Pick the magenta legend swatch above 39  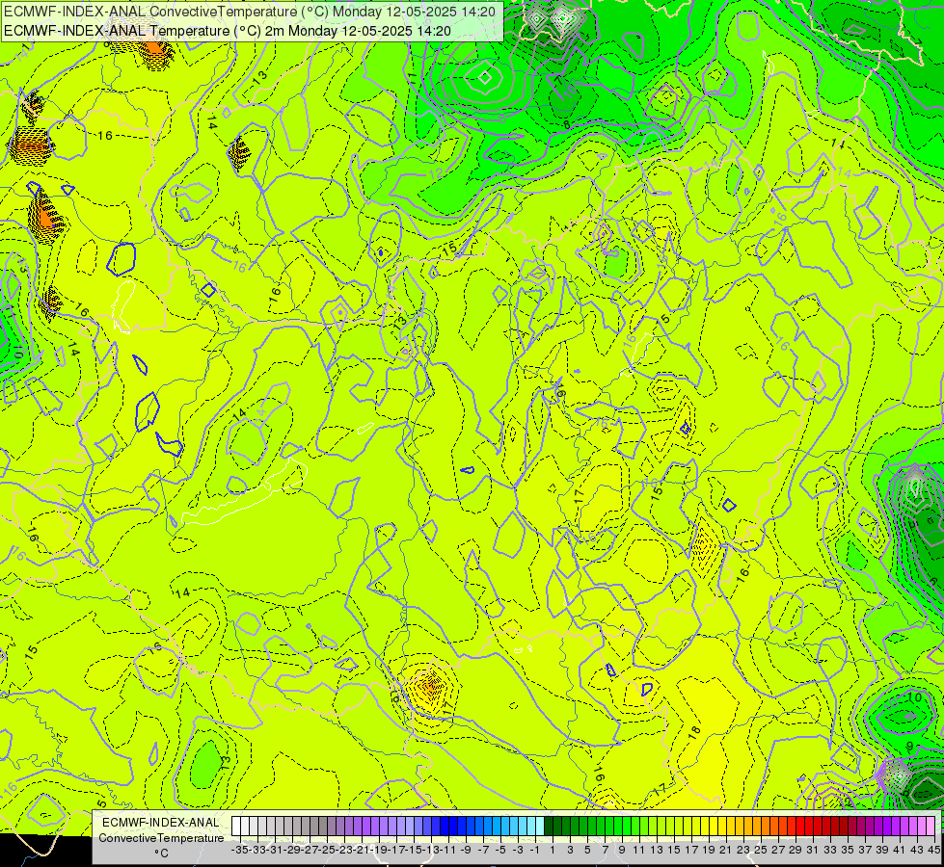878,826
